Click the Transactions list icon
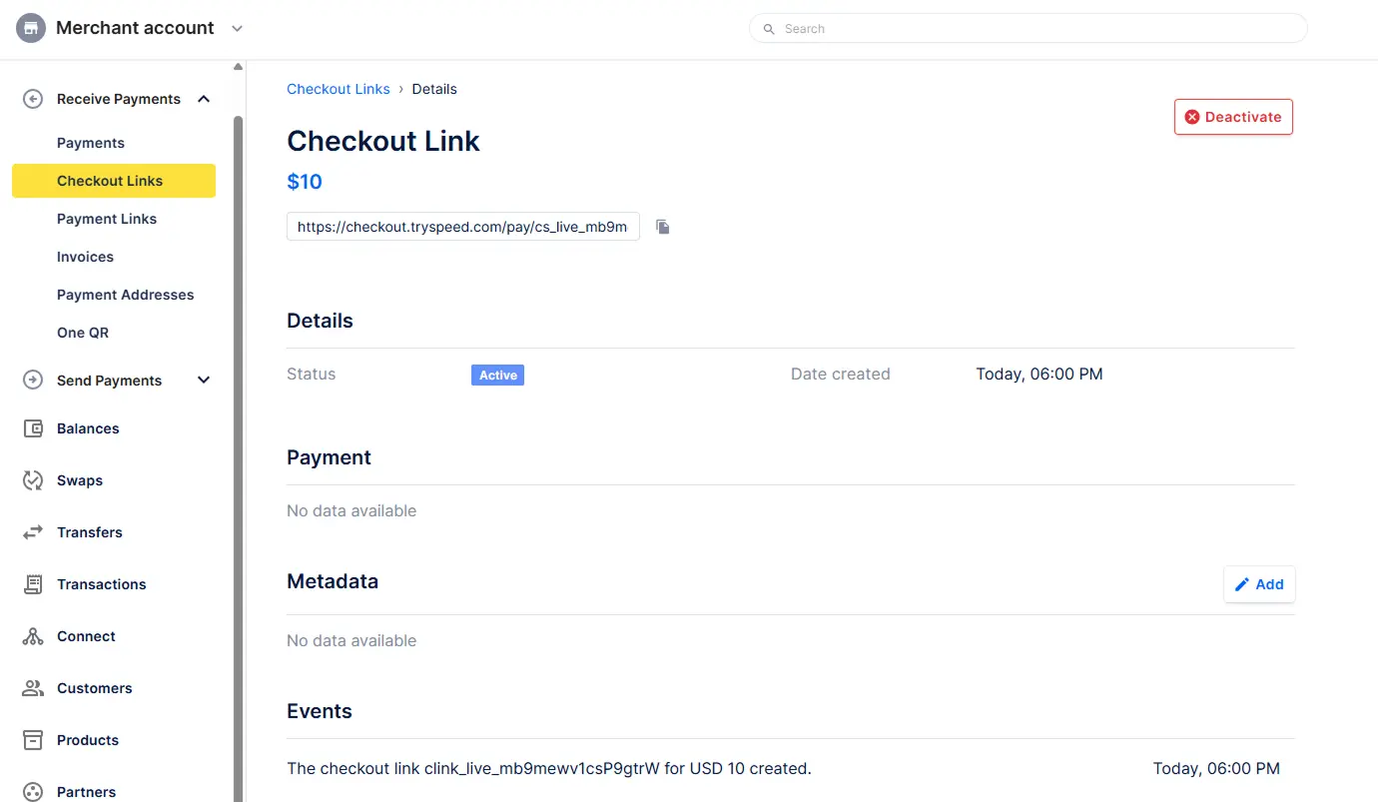1378x802 pixels. click(x=31, y=584)
